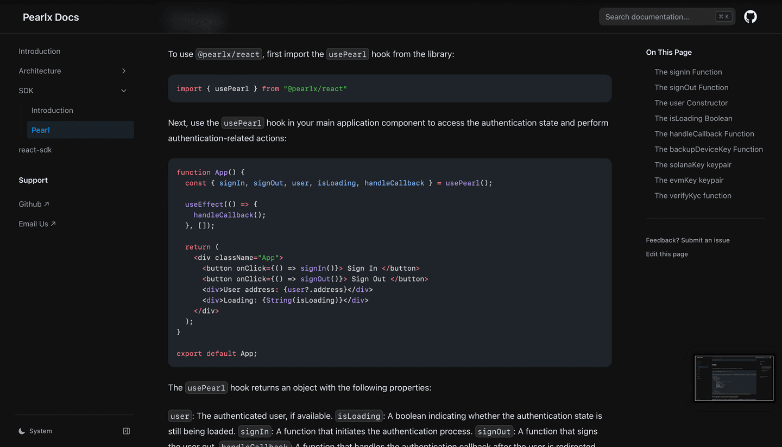
Task: Open Introduction under the SDK section
Action: [52, 110]
